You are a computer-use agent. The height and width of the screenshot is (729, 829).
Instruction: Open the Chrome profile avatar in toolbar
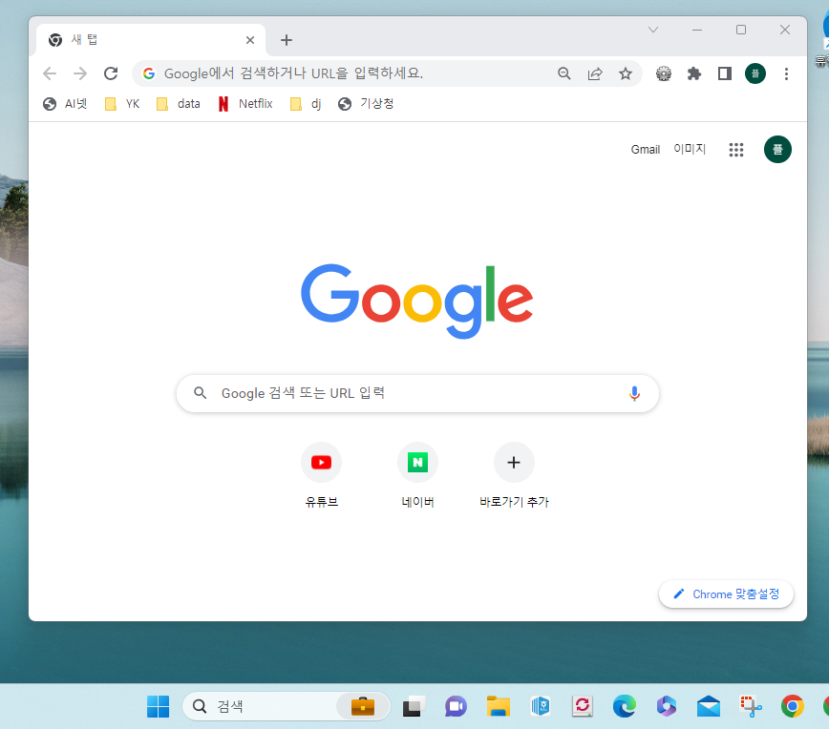[755, 73]
